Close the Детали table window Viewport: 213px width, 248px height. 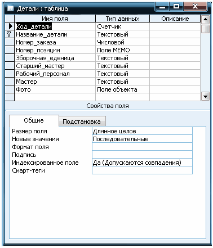tap(196, 7)
